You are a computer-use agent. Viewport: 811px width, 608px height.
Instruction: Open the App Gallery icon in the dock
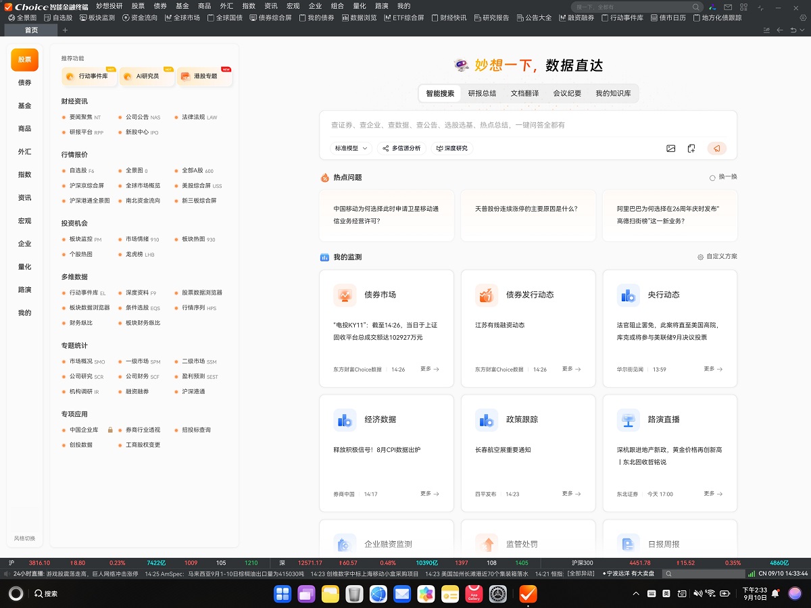click(x=474, y=594)
